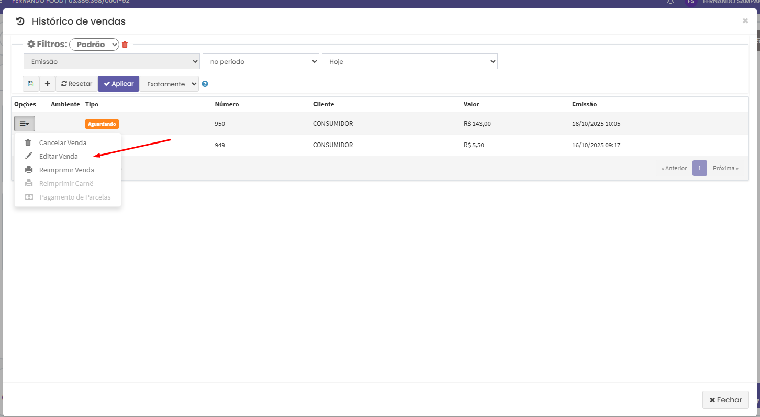
Task: Expand the Exatamente match dropdown
Action: pyautogui.click(x=169, y=84)
